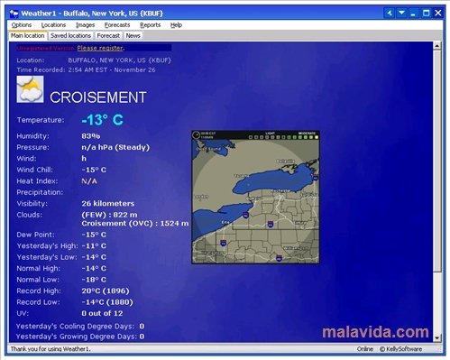450x360 pixels.
Task: Click the Yesterday's Low label
Action: pos(47,257)
